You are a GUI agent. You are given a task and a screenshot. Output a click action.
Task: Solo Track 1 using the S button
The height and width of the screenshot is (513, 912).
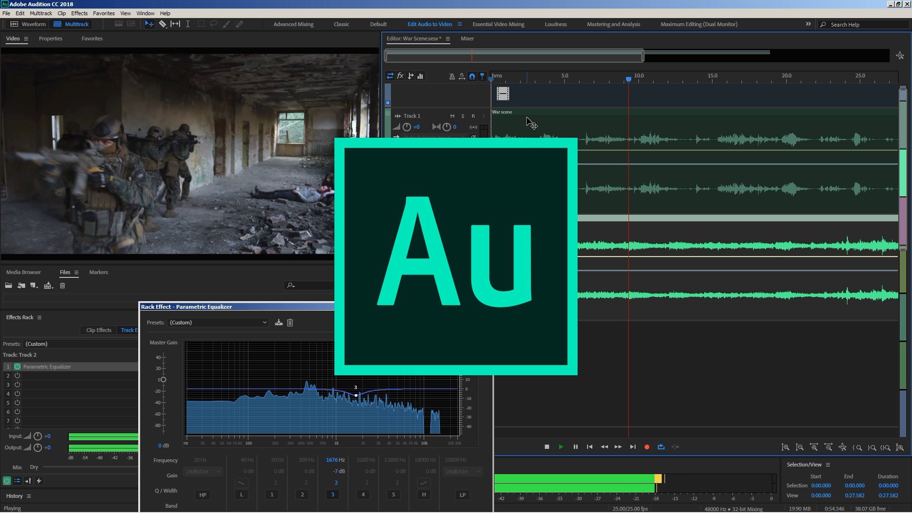(462, 116)
